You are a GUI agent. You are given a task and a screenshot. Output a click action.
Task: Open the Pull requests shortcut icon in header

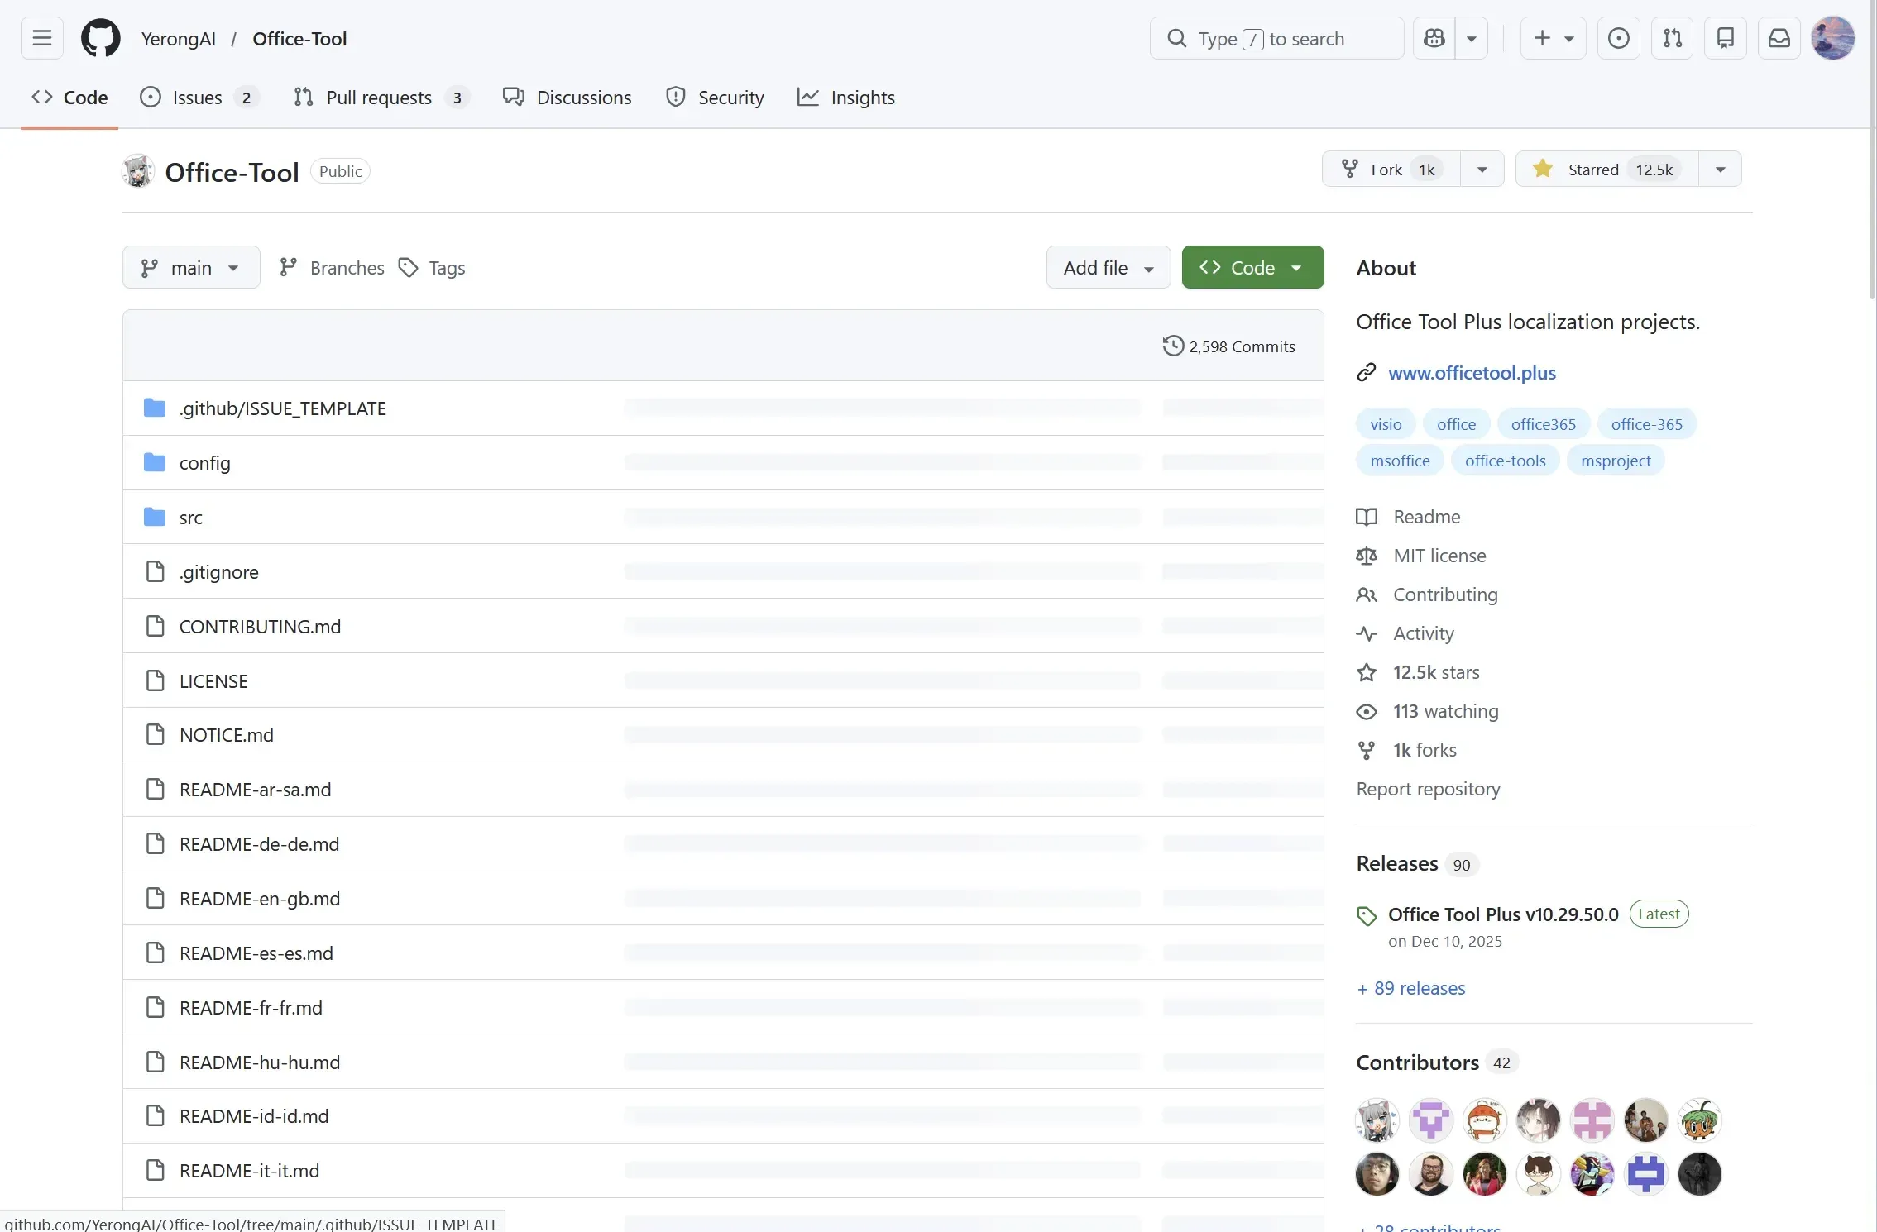[x=1673, y=38]
